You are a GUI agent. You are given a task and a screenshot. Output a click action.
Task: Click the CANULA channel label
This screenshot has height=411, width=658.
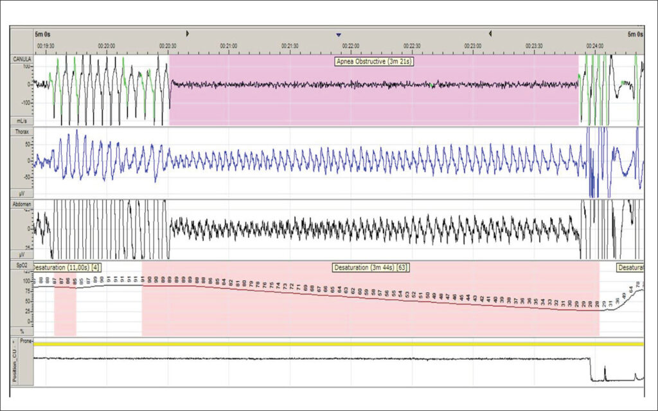[22, 59]
